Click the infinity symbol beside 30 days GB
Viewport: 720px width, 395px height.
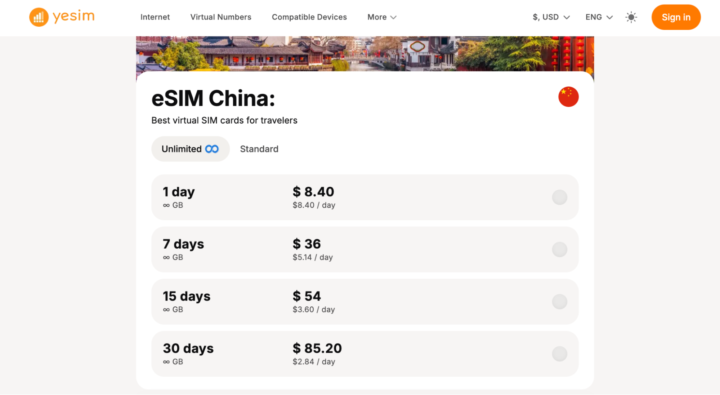click(x=166, y=361)
